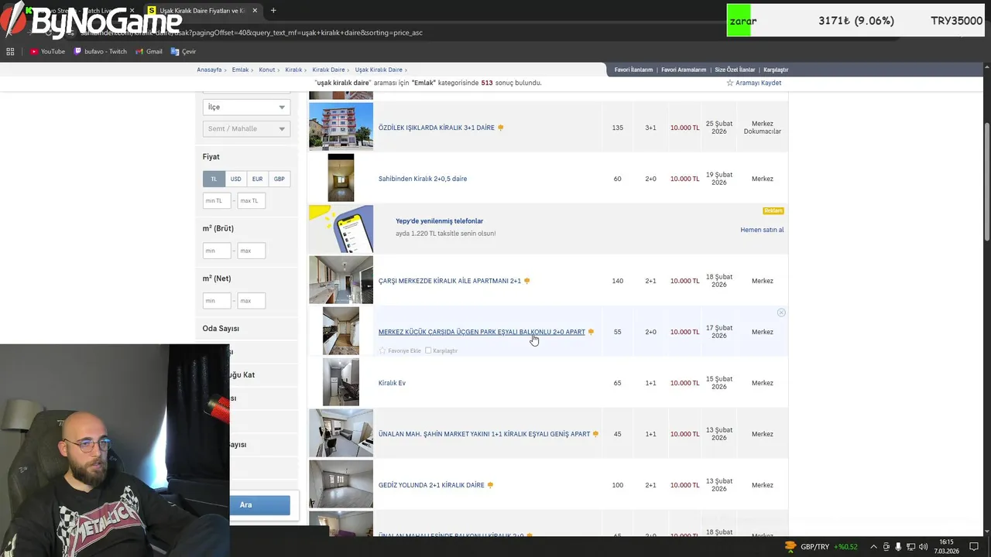
Task: Open Favori Aramalarım
Action: pos(684,70)
